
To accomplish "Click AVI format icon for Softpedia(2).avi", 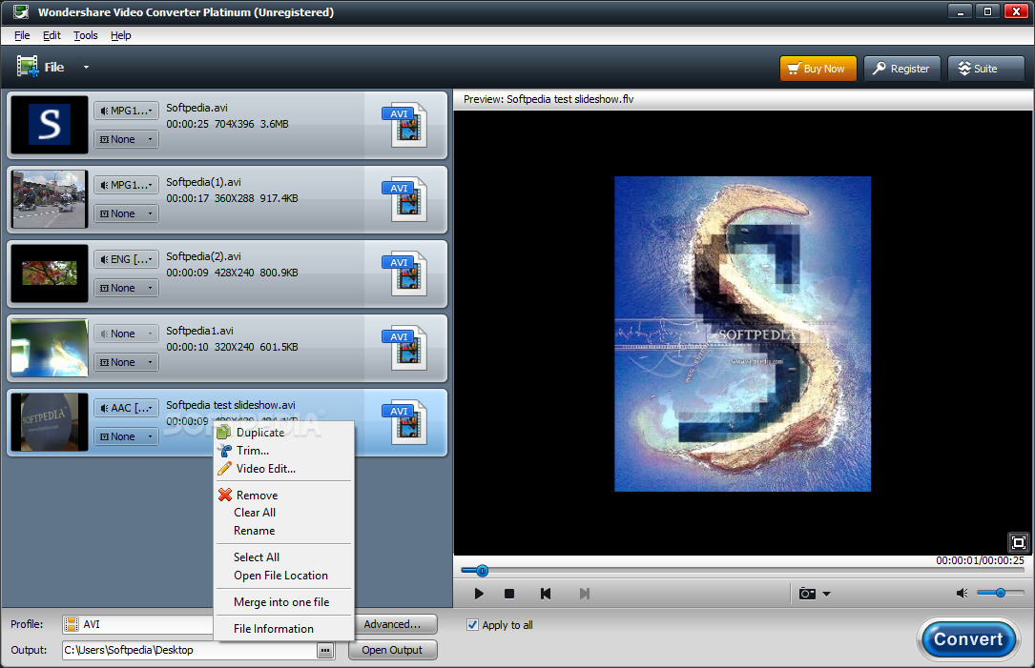I will coord(404,274).
